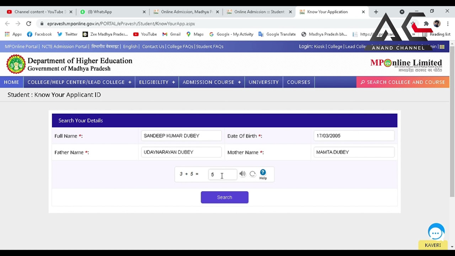Go to HOME menu item
Screen dimensions: 455x256
point(11,82)
